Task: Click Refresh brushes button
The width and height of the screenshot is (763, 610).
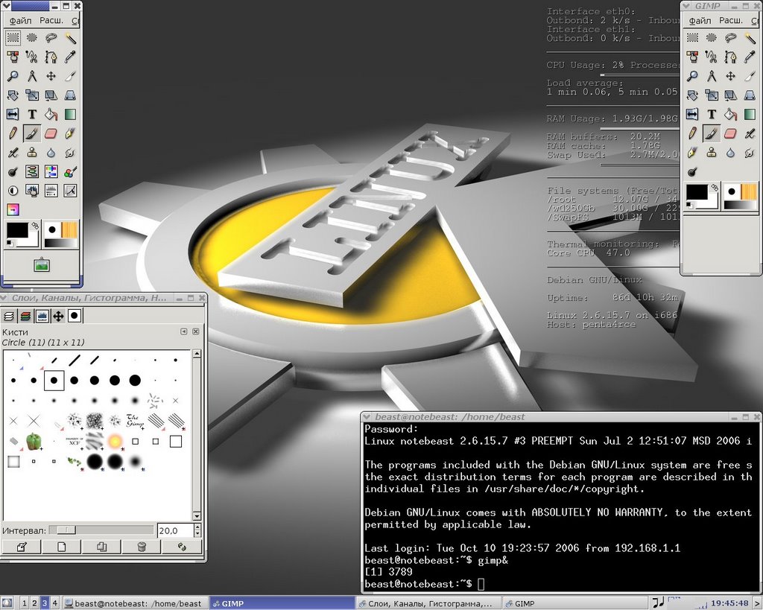Action: (x=182, y=547)
